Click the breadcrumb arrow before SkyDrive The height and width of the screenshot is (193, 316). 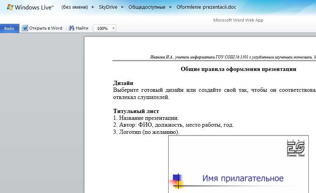93,7
